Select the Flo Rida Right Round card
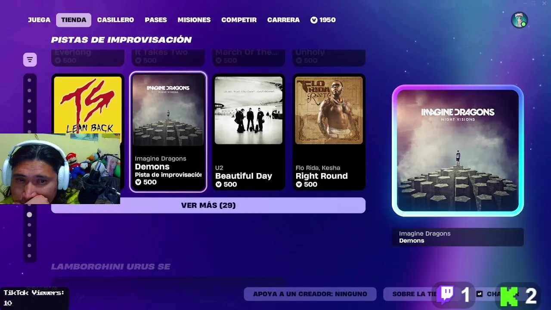551x310 pixels. pos(329,132)
